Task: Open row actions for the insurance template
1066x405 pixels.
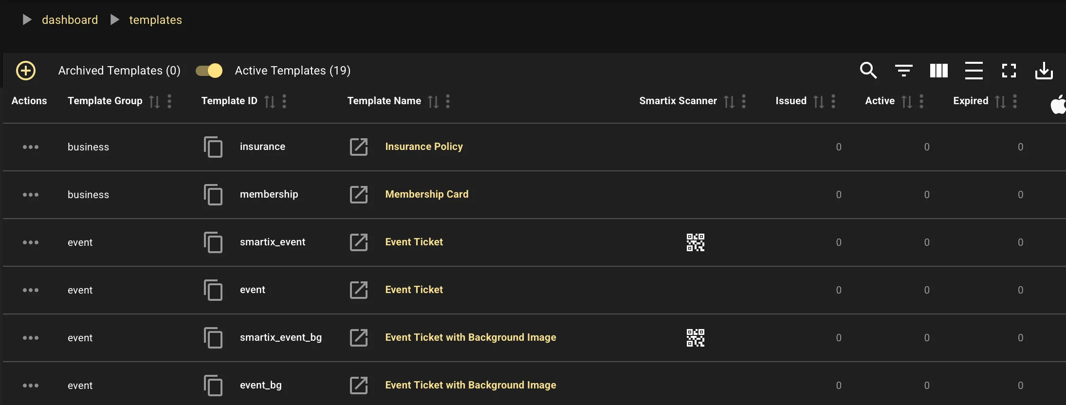Action: (x=31, y=147)
